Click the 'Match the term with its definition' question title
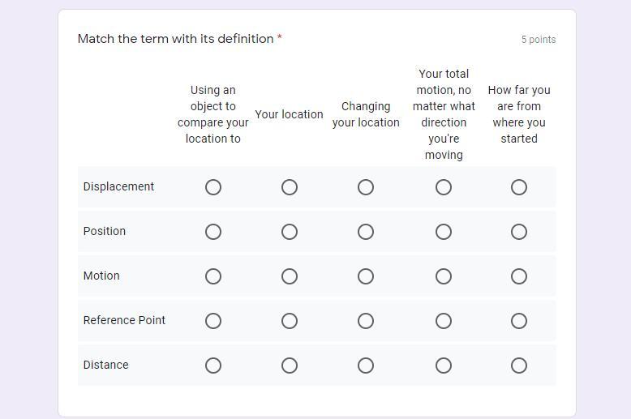The height and width of the screenshot is (419, 631). tap(175, 39)
